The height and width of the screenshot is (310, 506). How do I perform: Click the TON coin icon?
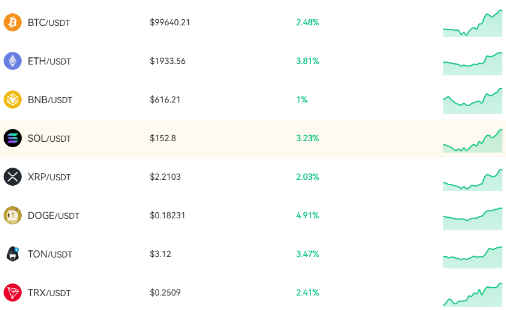(x=13, y=254)
